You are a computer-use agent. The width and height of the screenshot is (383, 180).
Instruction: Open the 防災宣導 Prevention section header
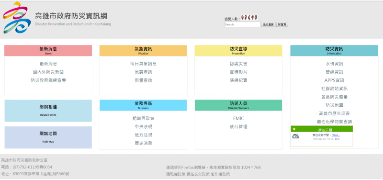(238, 51)
